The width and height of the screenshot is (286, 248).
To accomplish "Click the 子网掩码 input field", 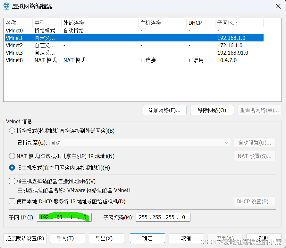I will (163, 217).
